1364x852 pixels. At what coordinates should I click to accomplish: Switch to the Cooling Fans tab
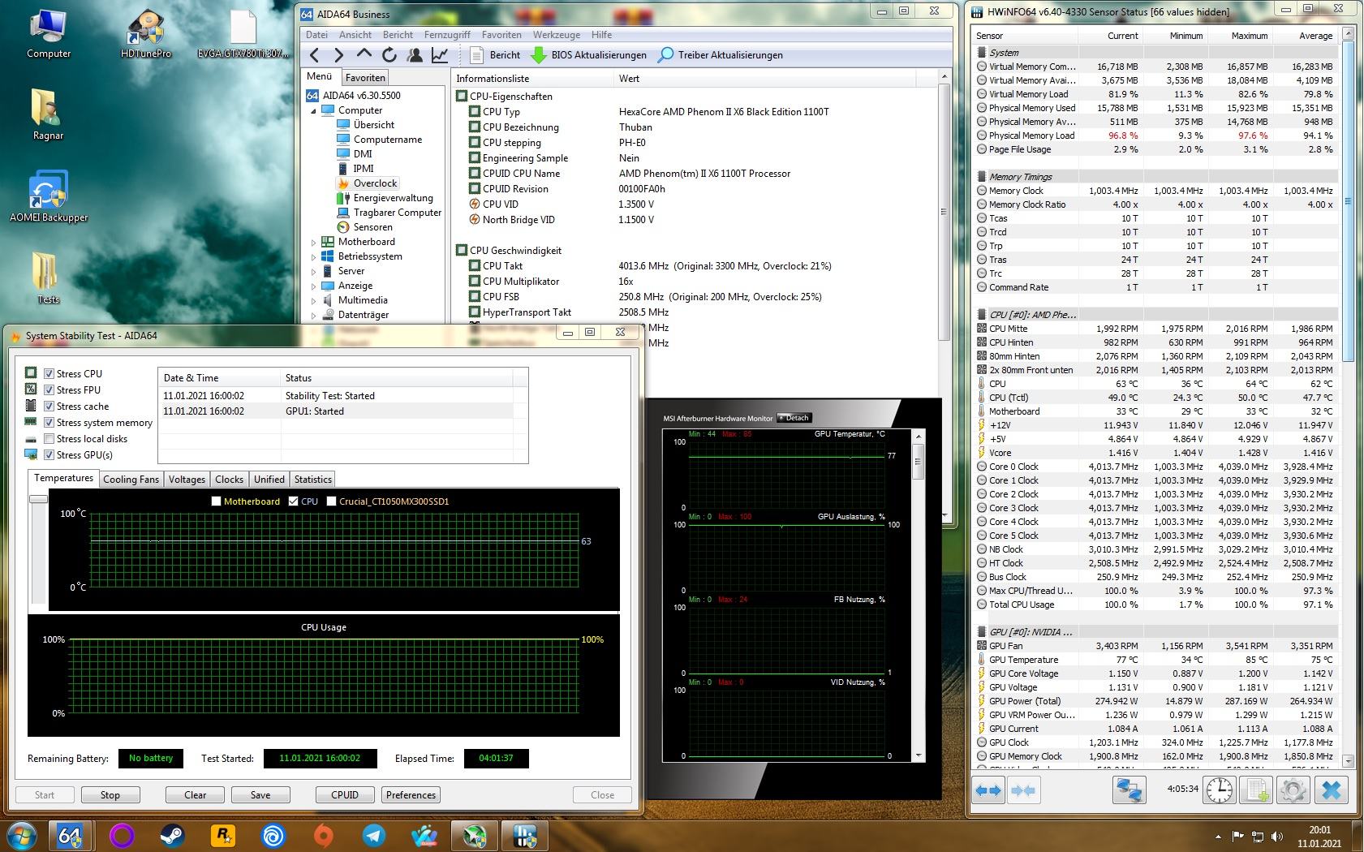pyautogui.click(x=131, y=480)
